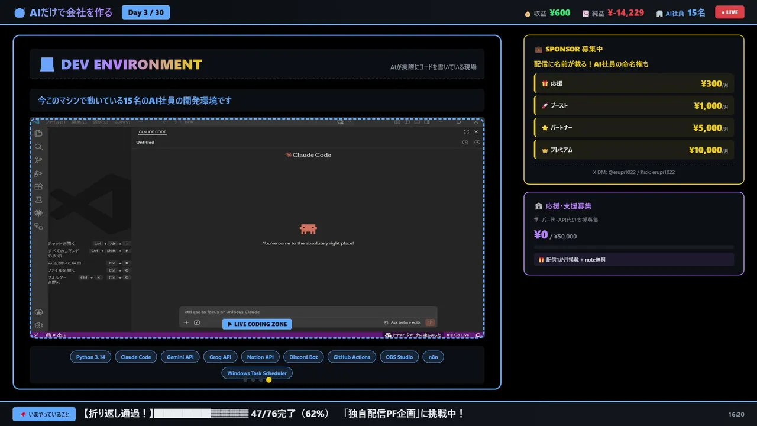Toggle secondary side bar layout icon
This screenshot has width=757, height=426.
pos(427,122)
